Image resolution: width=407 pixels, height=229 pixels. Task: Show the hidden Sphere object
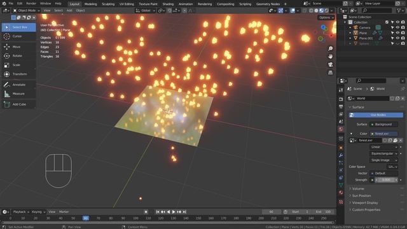tap(397, 44)
